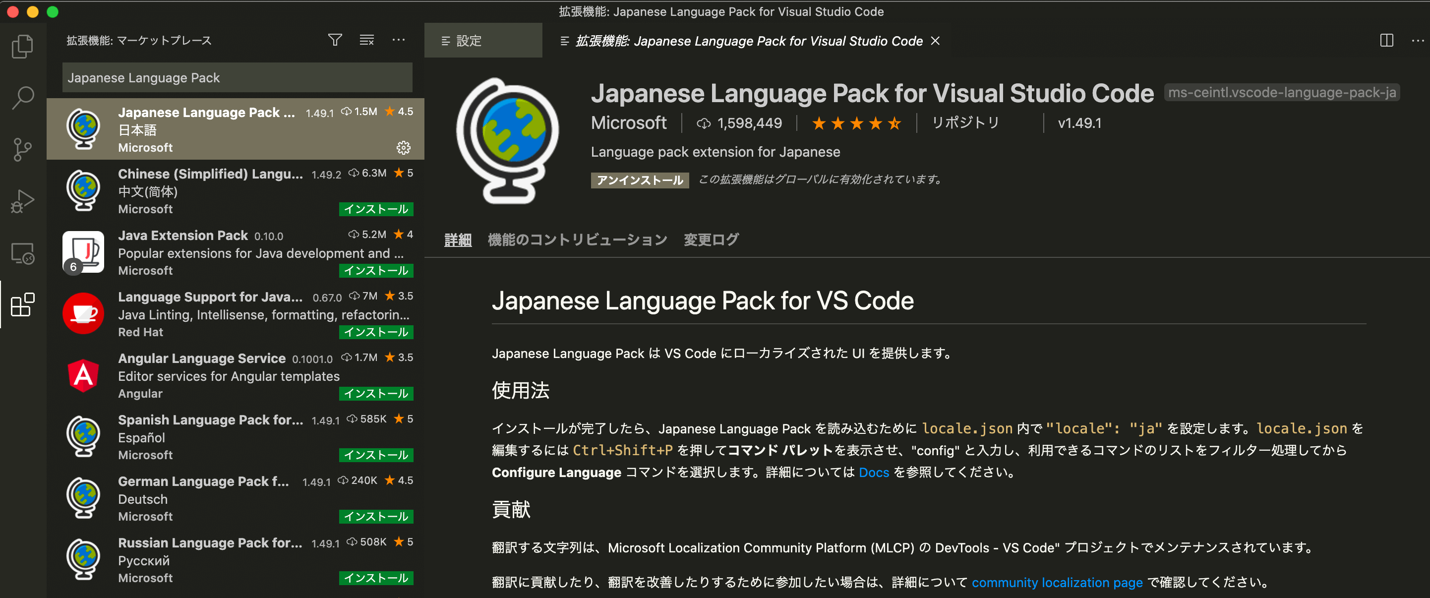Click the star rating in extension header
This screenshot has width=1430, height=598.
tap(856, 123)
